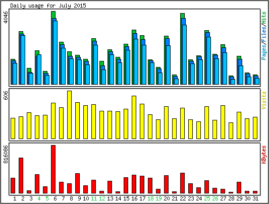Click the red KBytes bar for day 4
The image size is (269, 204).
[37, 184]
